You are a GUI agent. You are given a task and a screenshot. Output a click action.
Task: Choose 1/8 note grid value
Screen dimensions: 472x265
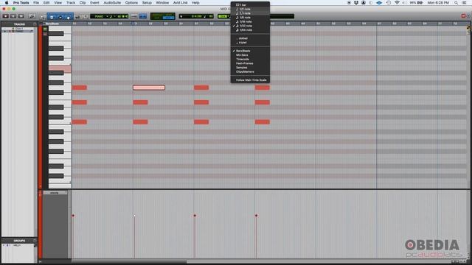click(x=250, y=18)
